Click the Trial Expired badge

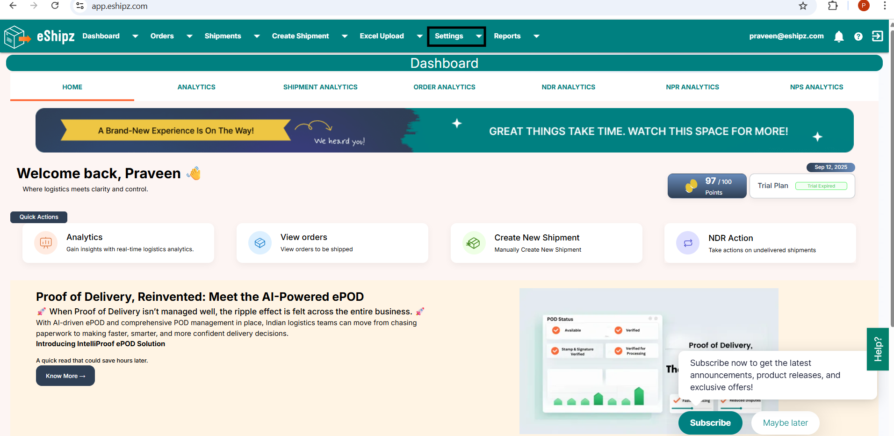pyautogui.click(x=821, y=186)
